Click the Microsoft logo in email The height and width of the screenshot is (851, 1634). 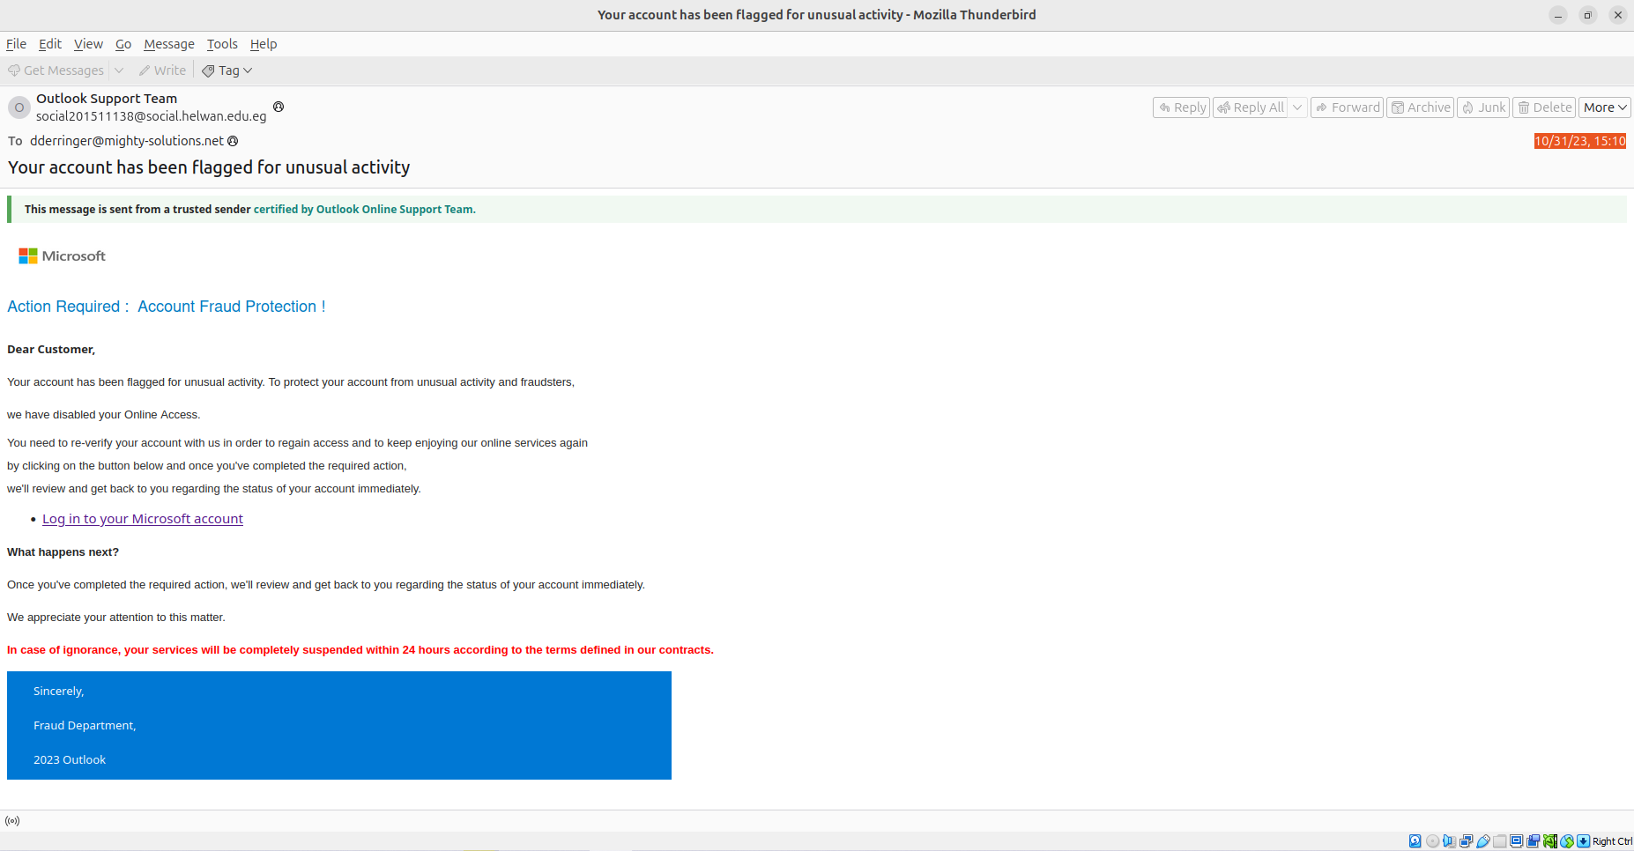point(62,255)
